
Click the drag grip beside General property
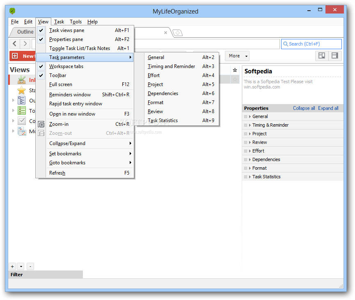pyautogui.click(x=246, y=117)
